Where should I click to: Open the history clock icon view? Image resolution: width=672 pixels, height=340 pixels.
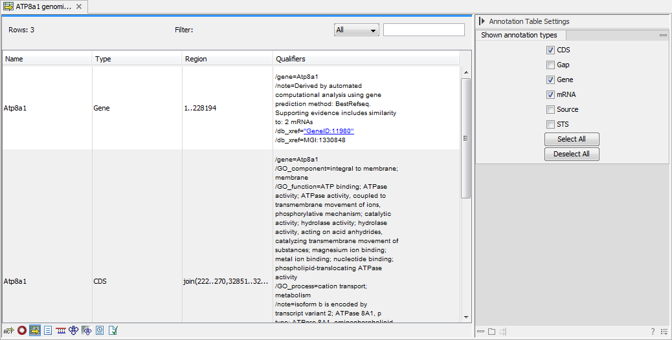[100, 330]
